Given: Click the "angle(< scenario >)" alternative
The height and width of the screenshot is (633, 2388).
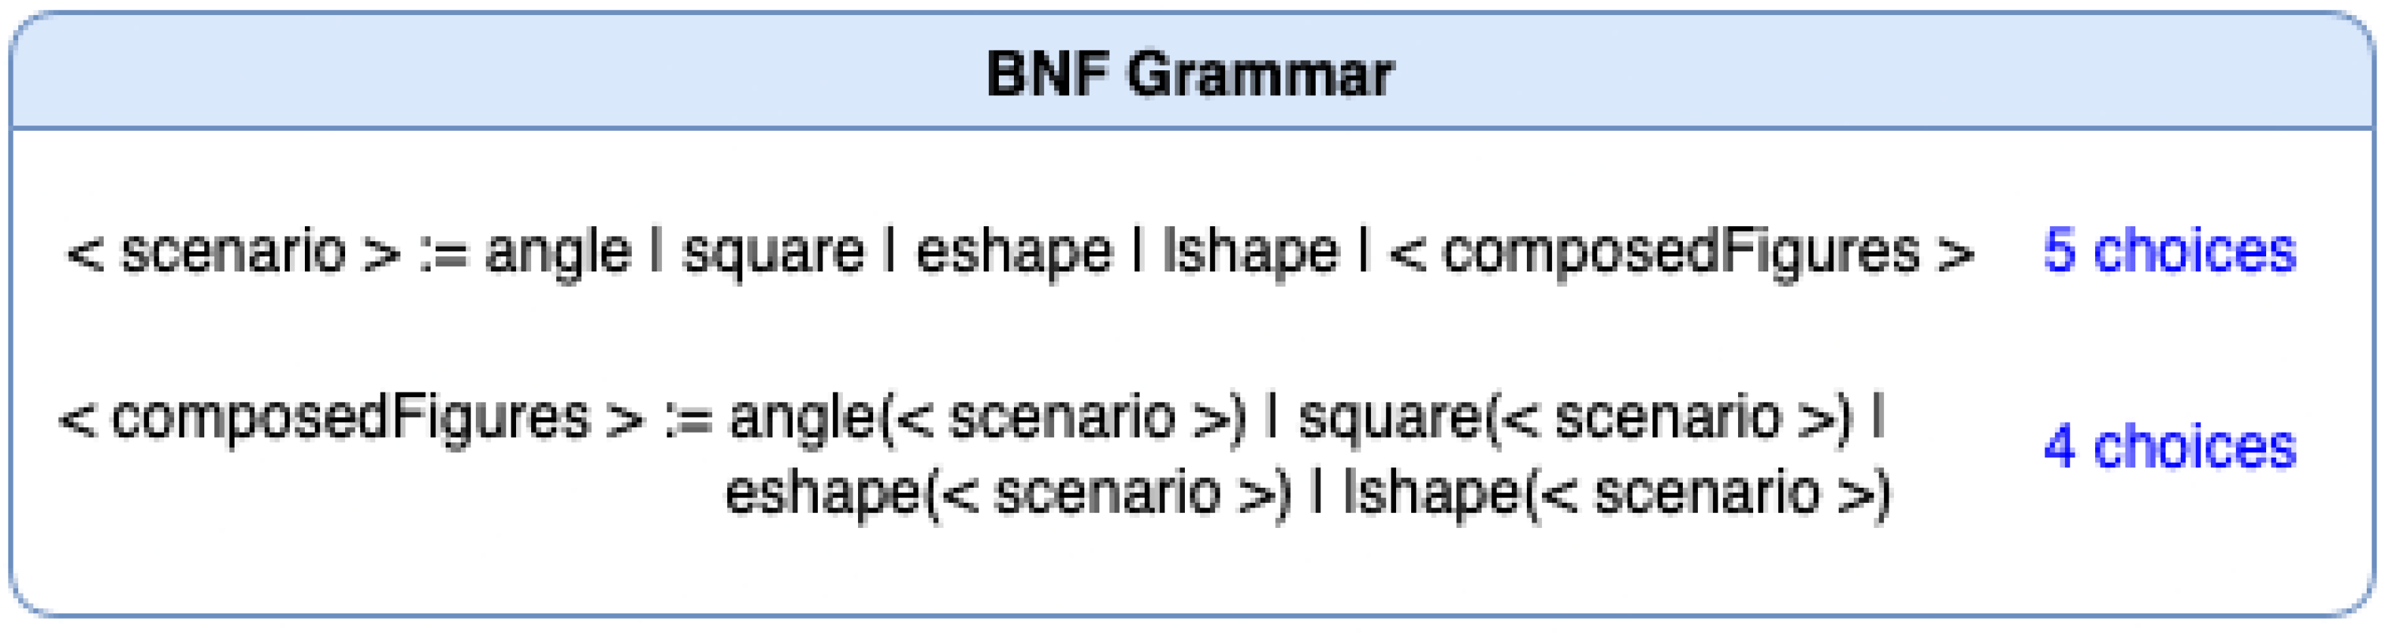Looking at the screenshot, I should pyautogui.click(x=987, y=418).
